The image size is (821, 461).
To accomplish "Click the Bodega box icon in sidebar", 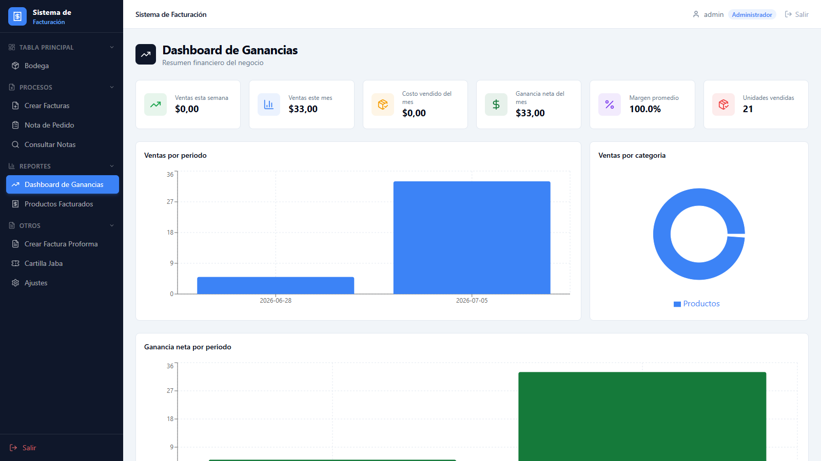I will point(15,66).
